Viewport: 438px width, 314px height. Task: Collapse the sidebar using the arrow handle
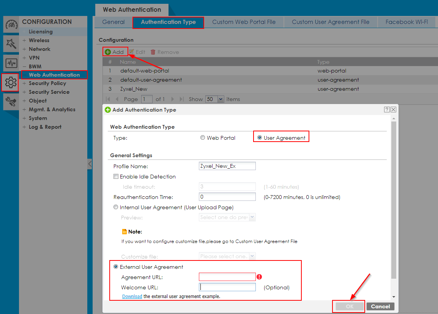[x=90, y=164]
